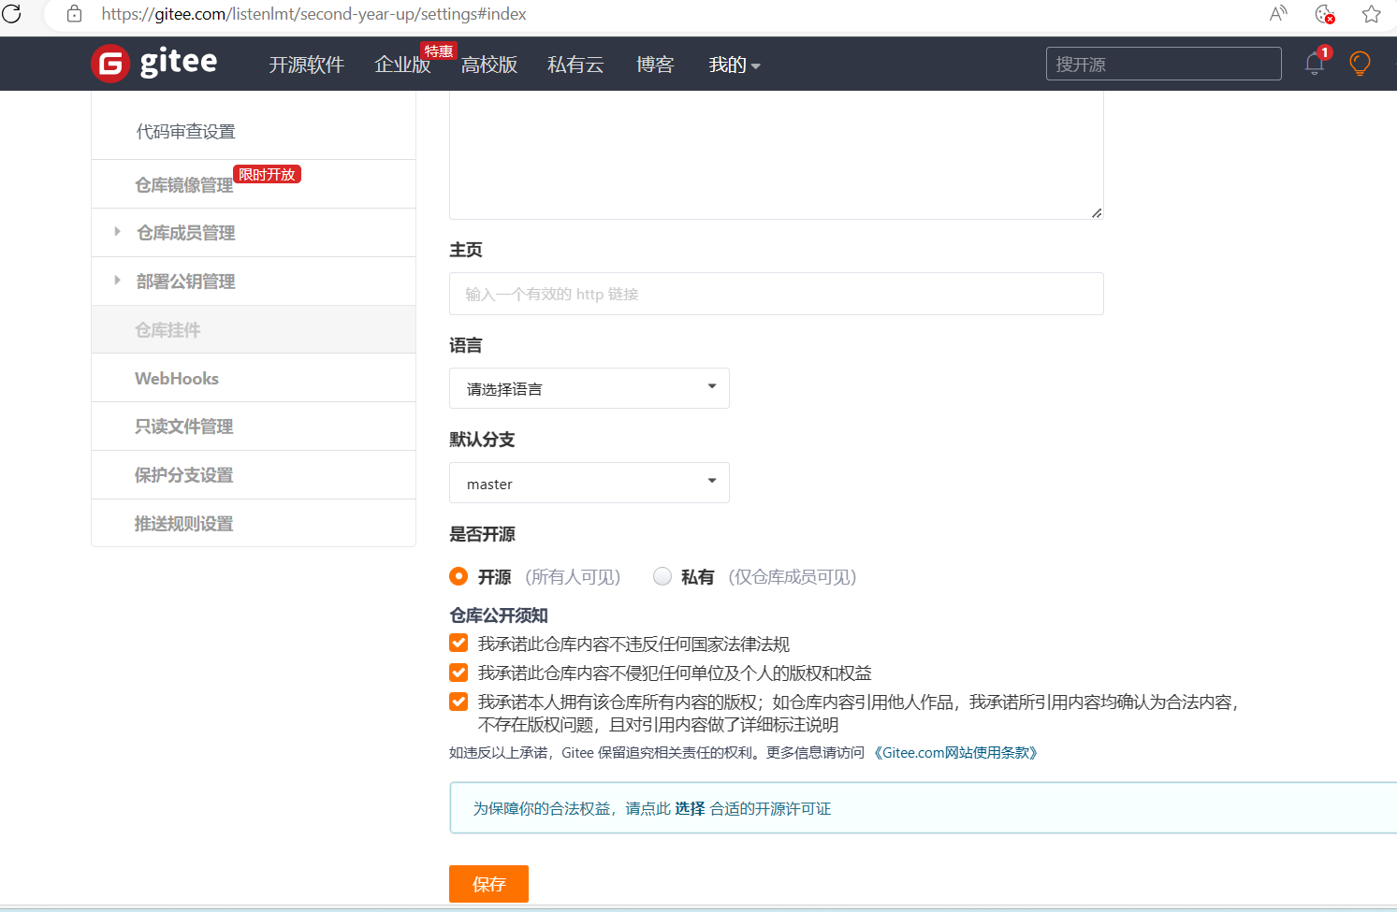Expand 部署公钥管理 tree arrow

tap(117, 280)
